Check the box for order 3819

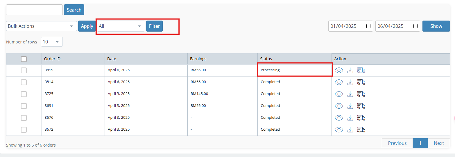[24, 70]
